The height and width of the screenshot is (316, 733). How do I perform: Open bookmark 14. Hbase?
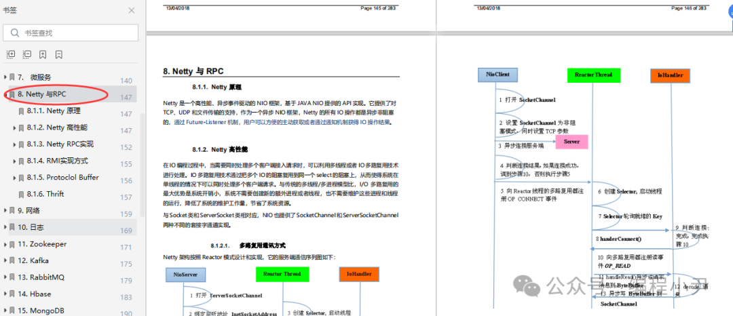tap(35, 294)
